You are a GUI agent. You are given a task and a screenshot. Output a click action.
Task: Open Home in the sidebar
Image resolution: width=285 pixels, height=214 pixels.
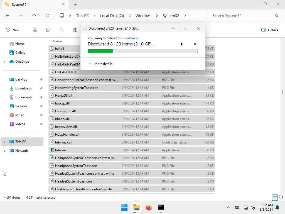click(x=20, y=44)
